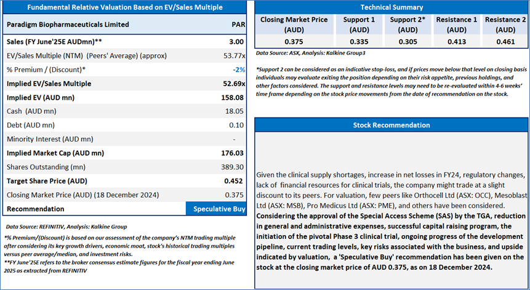530x290 pixels.
Task: Select the 'Technical Summary' header
Action: [391, 7]
